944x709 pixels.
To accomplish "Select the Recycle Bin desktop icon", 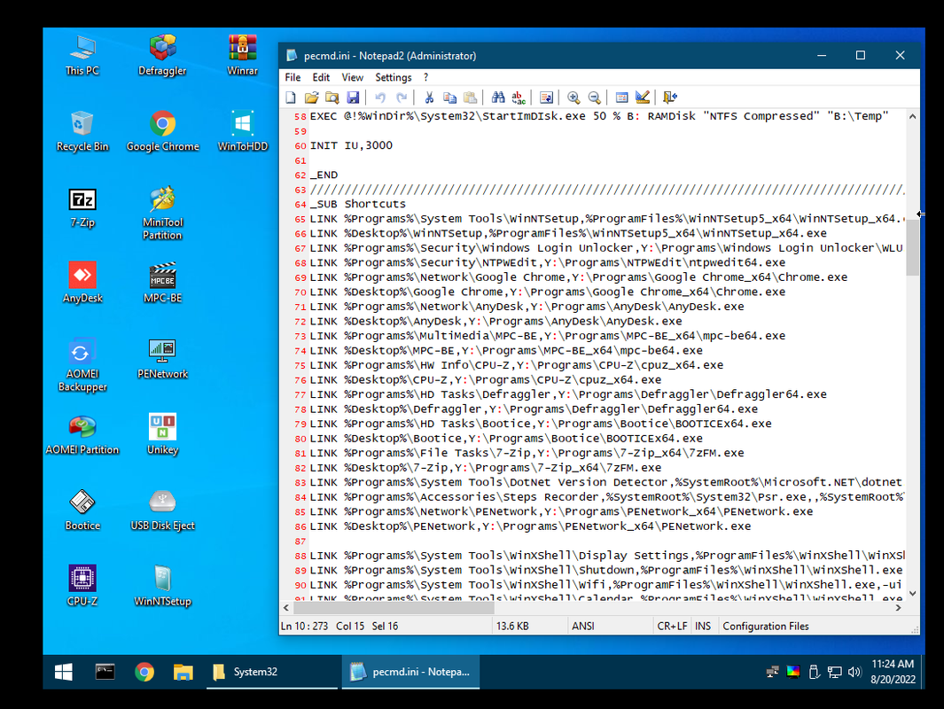I will [x=82, y=130].
